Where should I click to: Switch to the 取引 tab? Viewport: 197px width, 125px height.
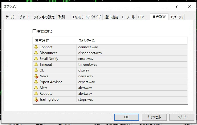(x=63, y=17)
